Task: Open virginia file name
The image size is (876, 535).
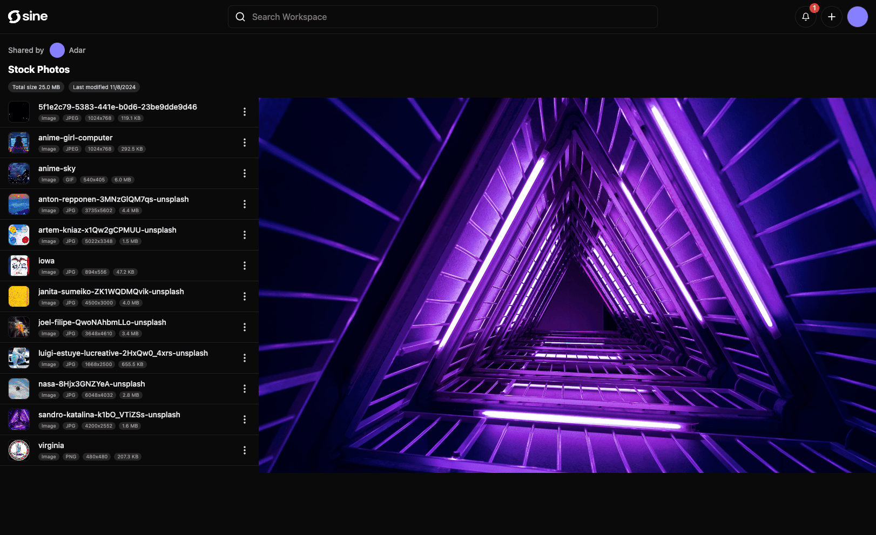Action: click(x=51, y=445)
